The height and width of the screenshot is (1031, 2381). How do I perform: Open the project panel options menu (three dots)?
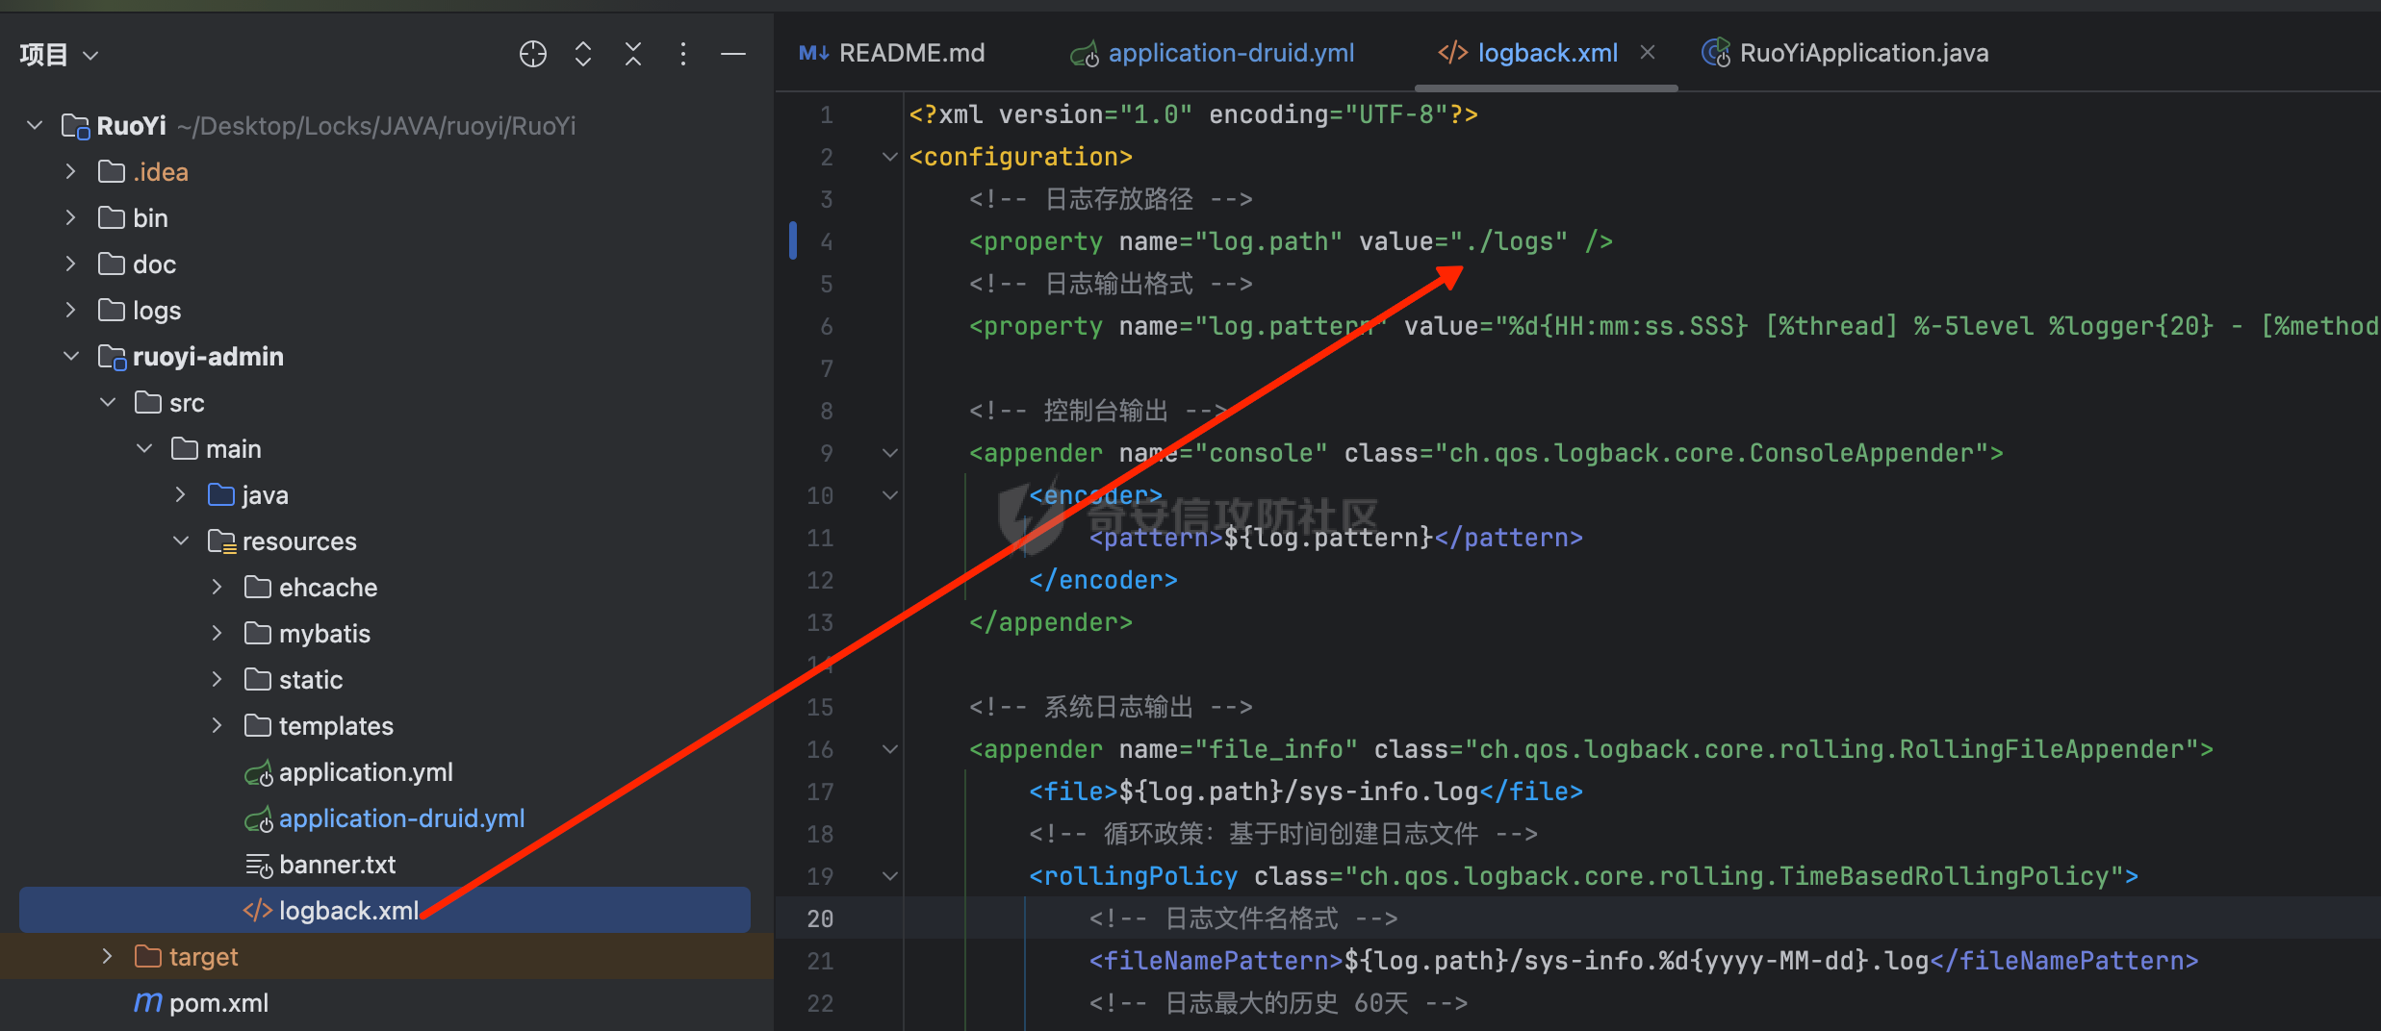(x=682, y=54)
